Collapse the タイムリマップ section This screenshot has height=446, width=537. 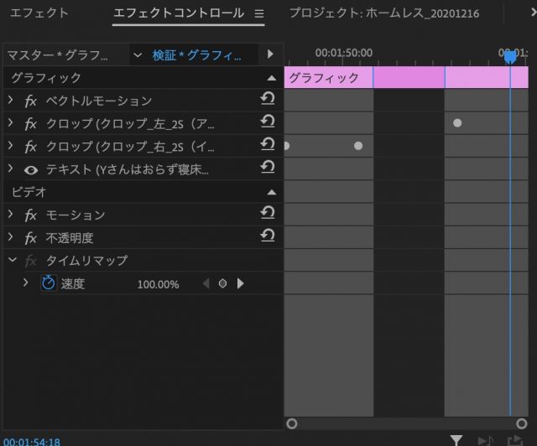[x=11, y=261]
